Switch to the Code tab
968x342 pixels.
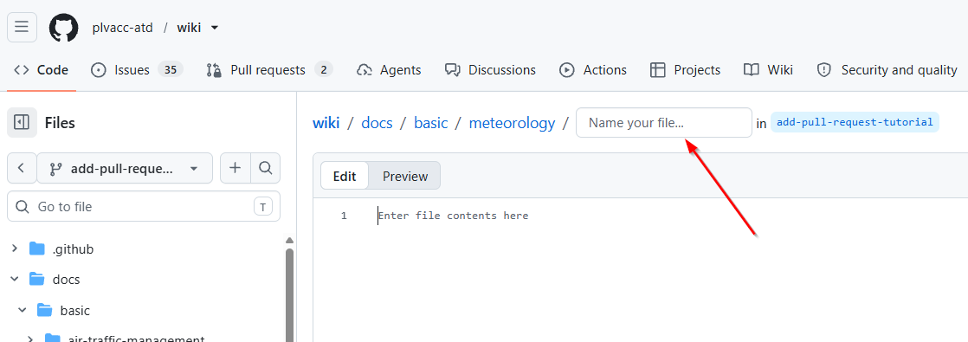42,70
